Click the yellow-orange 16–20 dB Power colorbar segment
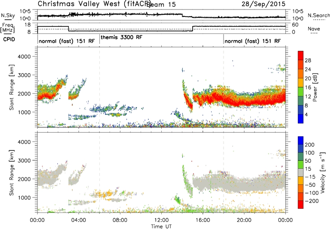330x229 pixels. click(x=301, y=83)
